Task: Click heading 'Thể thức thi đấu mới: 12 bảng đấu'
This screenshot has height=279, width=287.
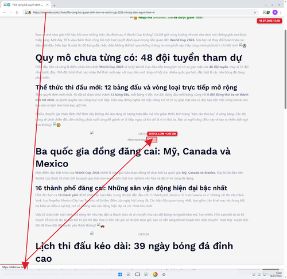Action: [136, 87]
